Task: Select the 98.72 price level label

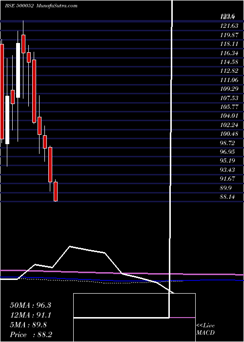Action: point(227,143)
